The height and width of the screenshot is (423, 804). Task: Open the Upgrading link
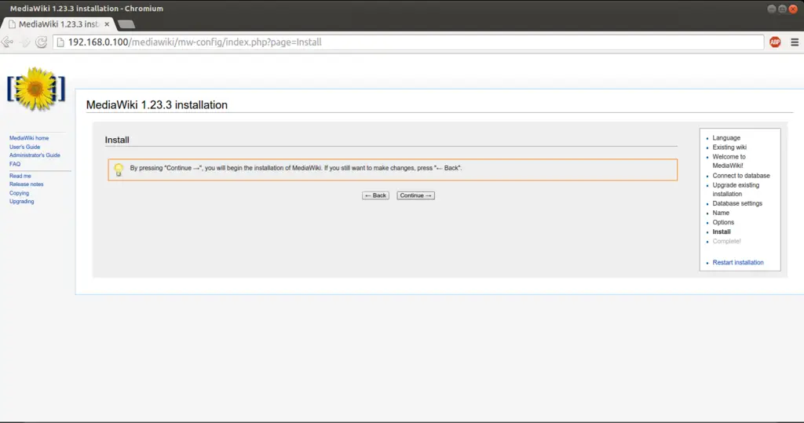pyautogui.click(x=21, y=202)
